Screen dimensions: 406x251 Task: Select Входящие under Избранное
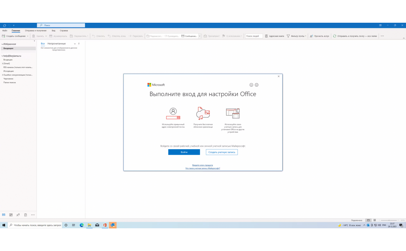(18, 48)
